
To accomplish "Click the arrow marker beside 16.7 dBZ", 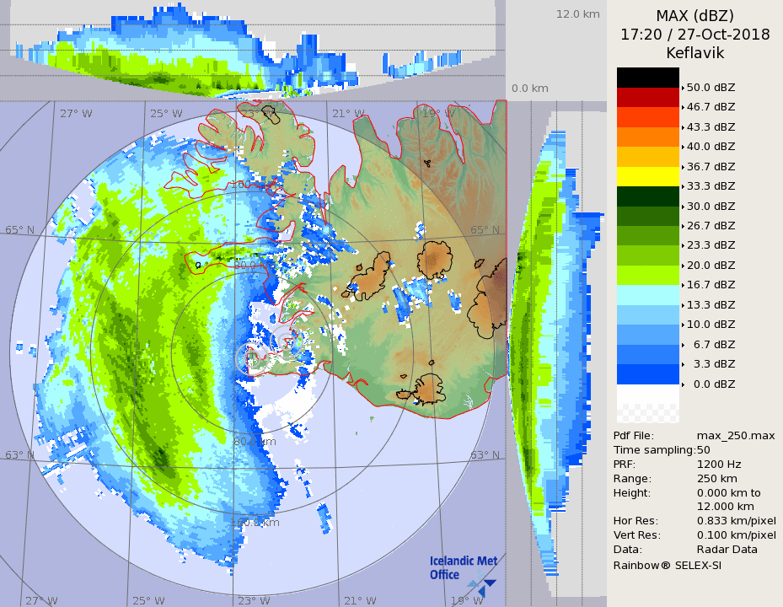I will 683,285.
